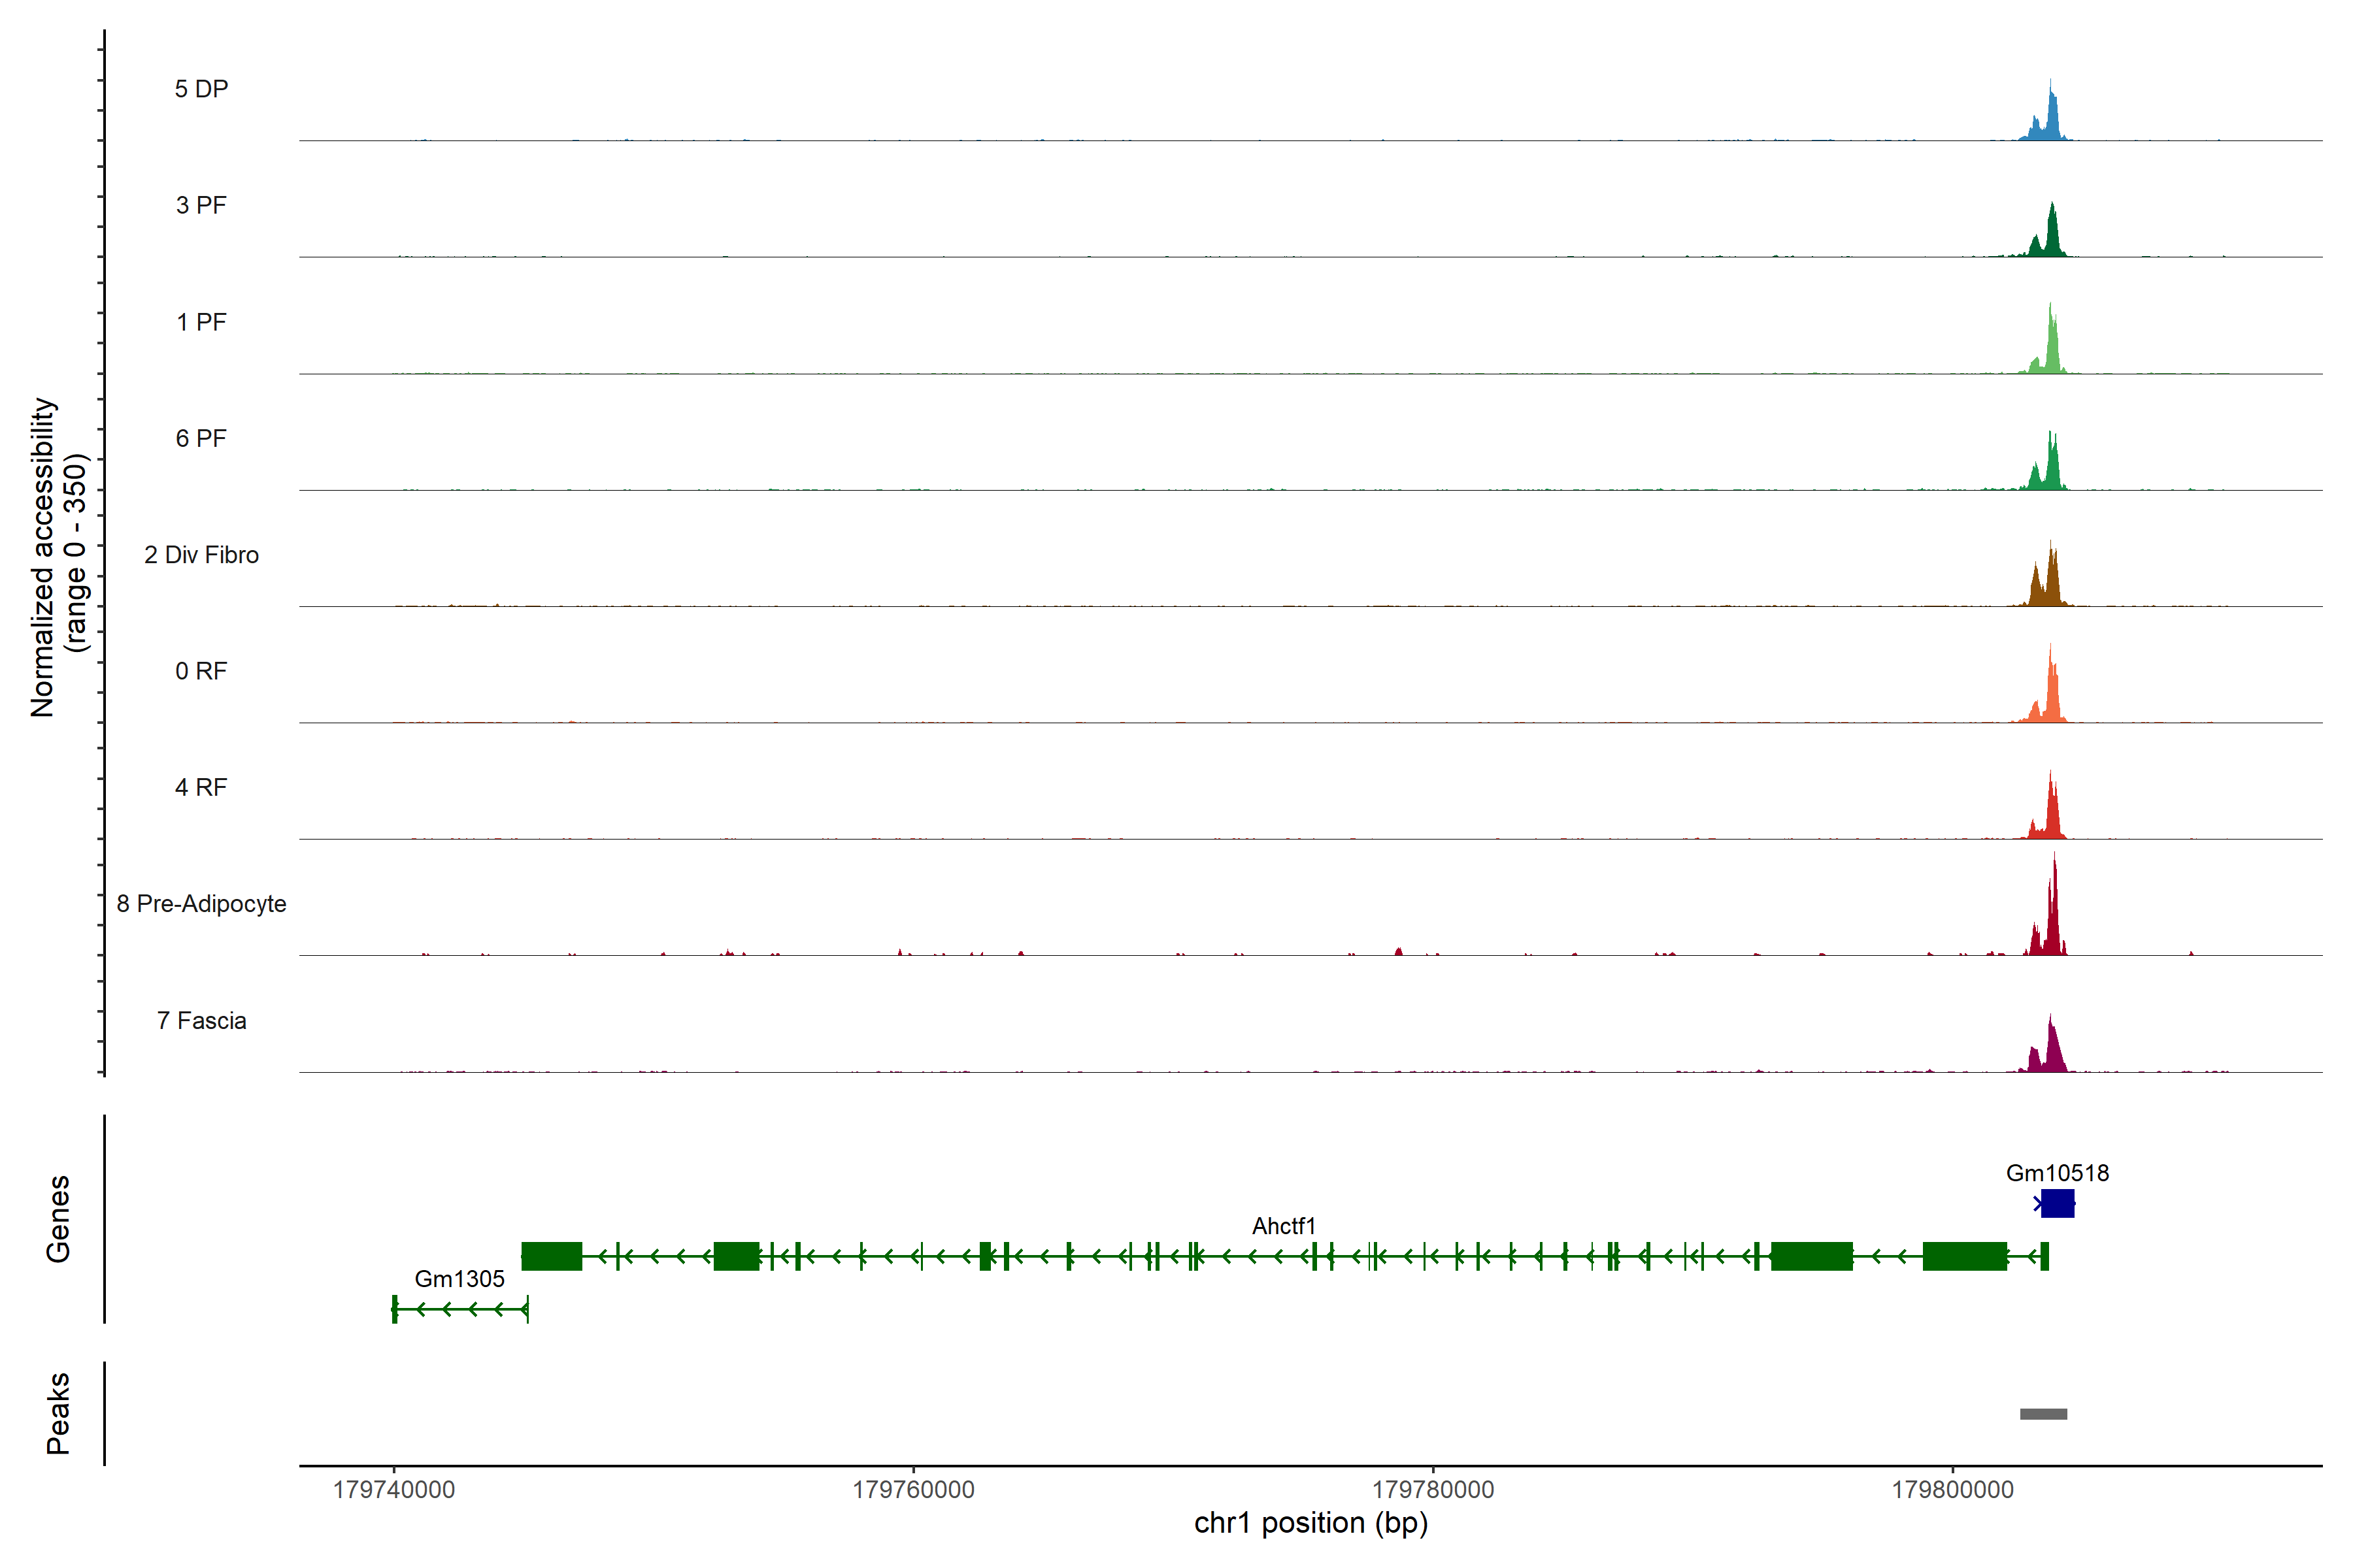Click the 3 PF track label
The height and width of the screenshot is (1568, 2353).
201,206
